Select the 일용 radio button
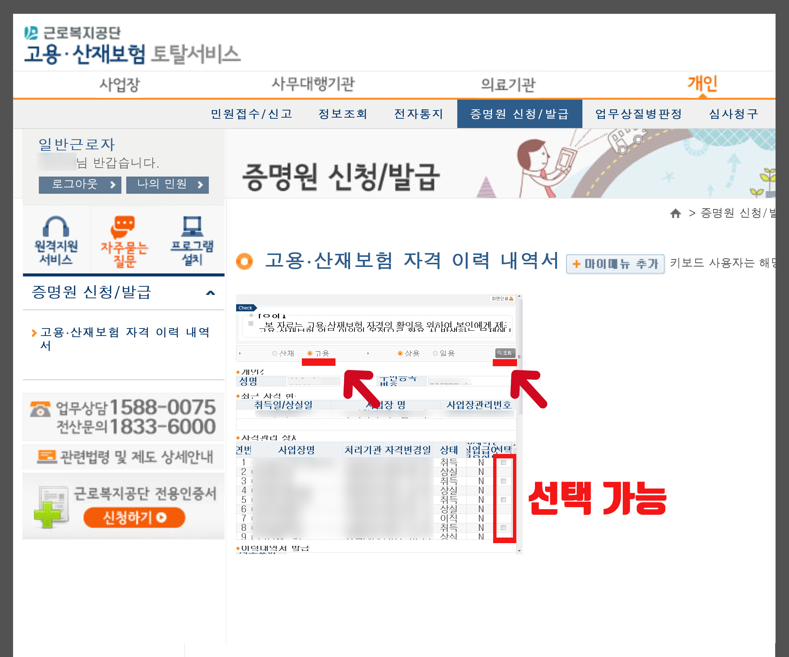 (x=435, y=353)
